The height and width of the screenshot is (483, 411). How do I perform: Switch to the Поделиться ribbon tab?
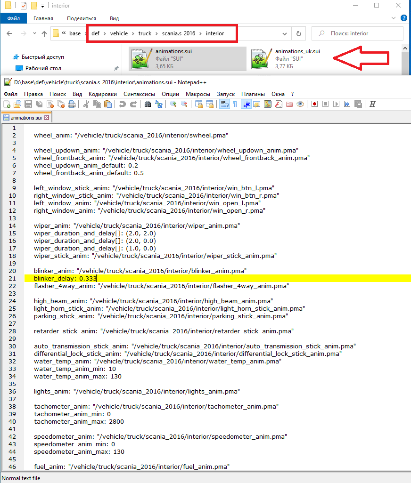tap(82, 18)
